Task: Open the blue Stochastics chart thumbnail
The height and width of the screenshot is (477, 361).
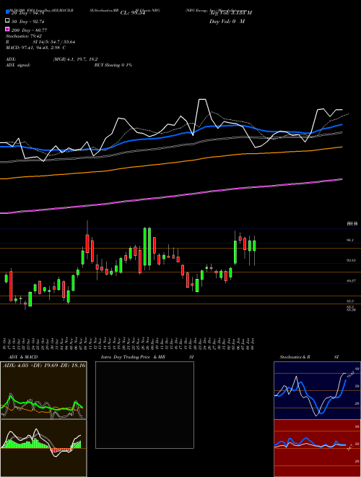Action: (317, 390)
